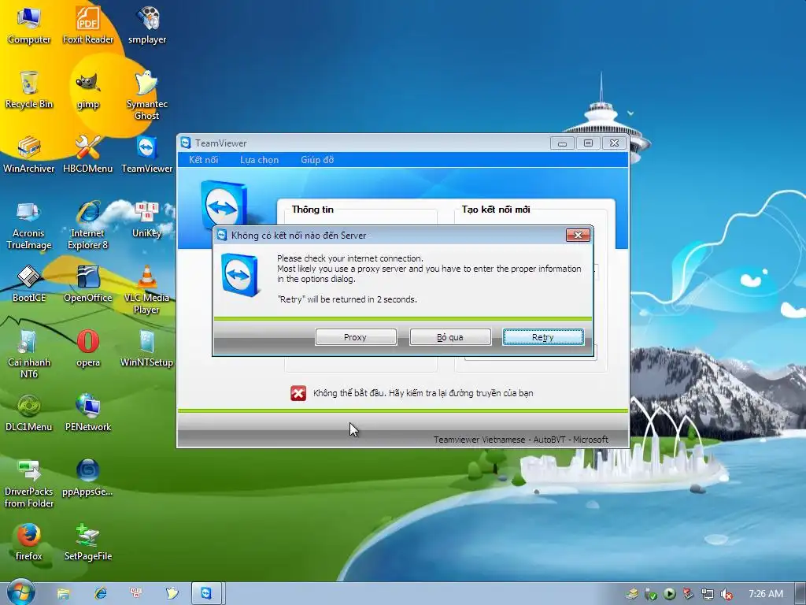
Task: Open VLC Media Player desktop icon
Action: 147,290
